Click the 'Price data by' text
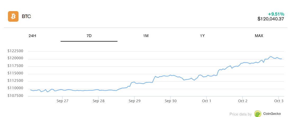The image size is (295, 117). [240, 114]
